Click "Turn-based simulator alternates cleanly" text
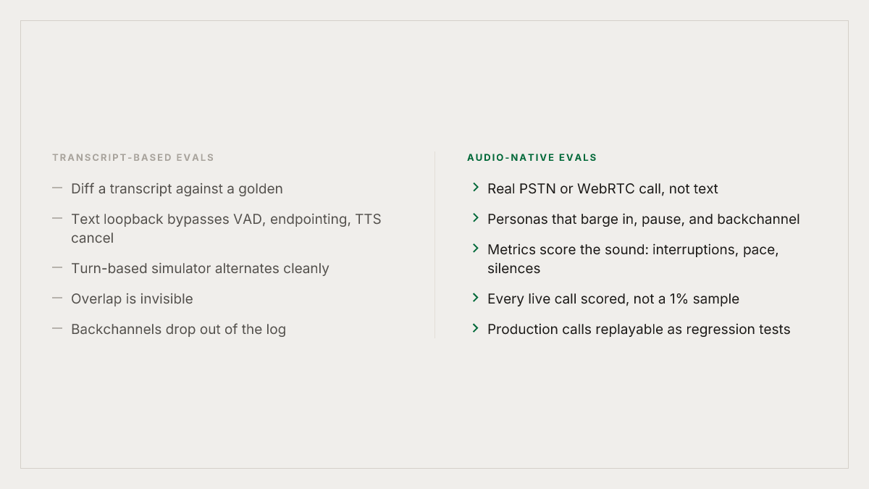 tap(200, 269)
